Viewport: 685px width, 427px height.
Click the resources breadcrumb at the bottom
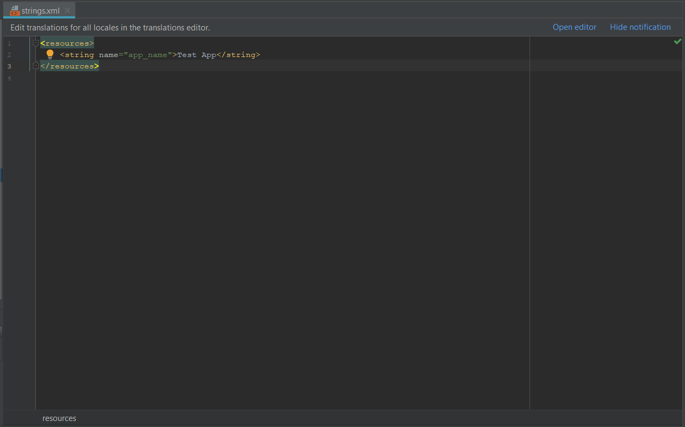(59, 418)
